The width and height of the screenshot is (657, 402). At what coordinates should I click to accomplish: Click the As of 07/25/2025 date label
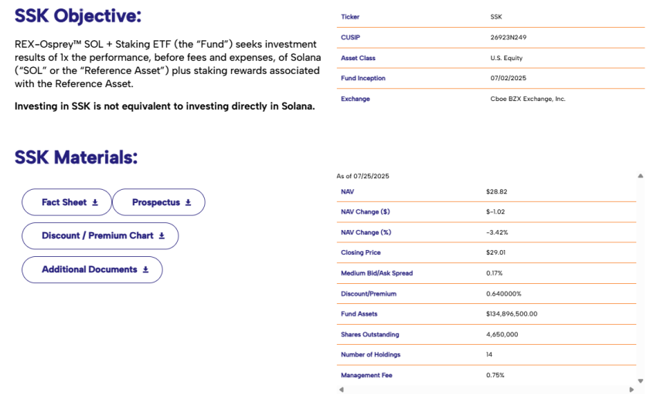click(363, 176)
